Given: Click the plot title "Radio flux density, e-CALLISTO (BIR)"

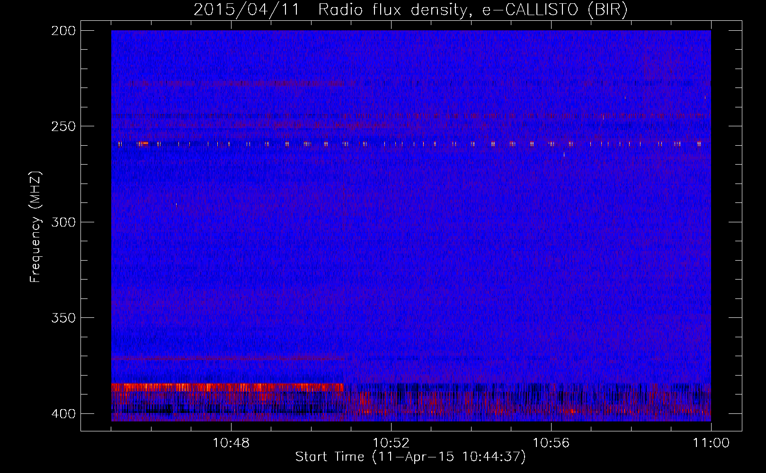Looking at the screenshot, I should pyautogui.click(x=472, y=10).
